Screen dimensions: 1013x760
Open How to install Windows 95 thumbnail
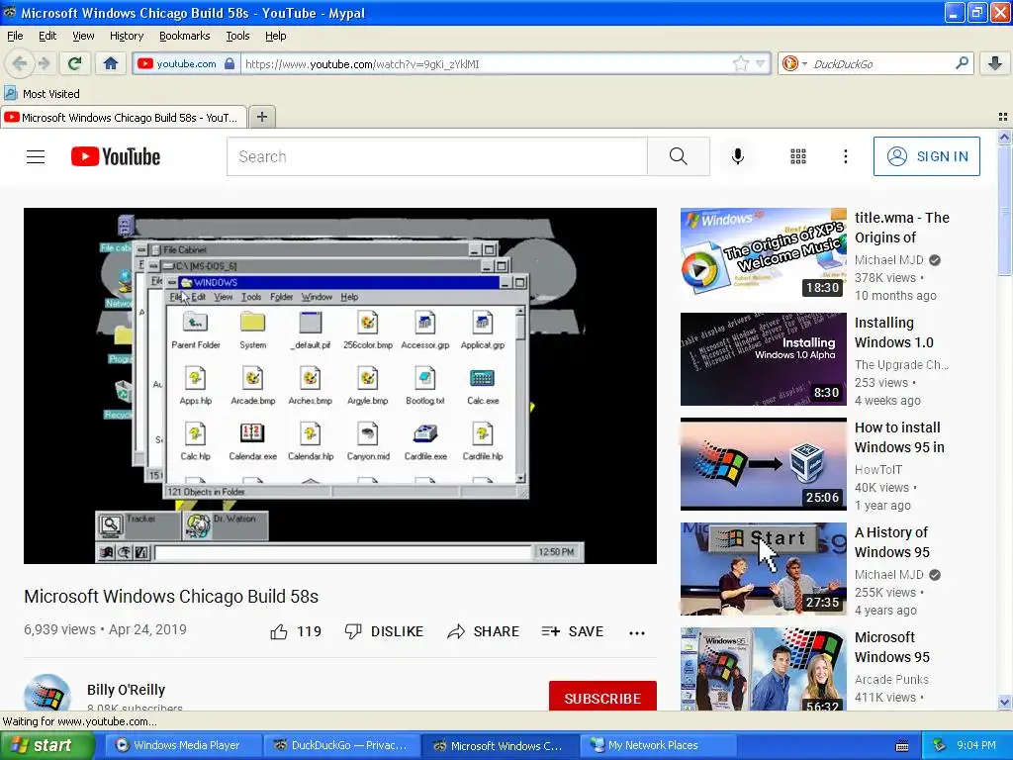point(763,464)
